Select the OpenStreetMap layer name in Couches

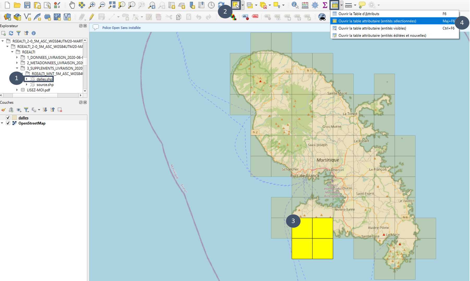(32, 123)
